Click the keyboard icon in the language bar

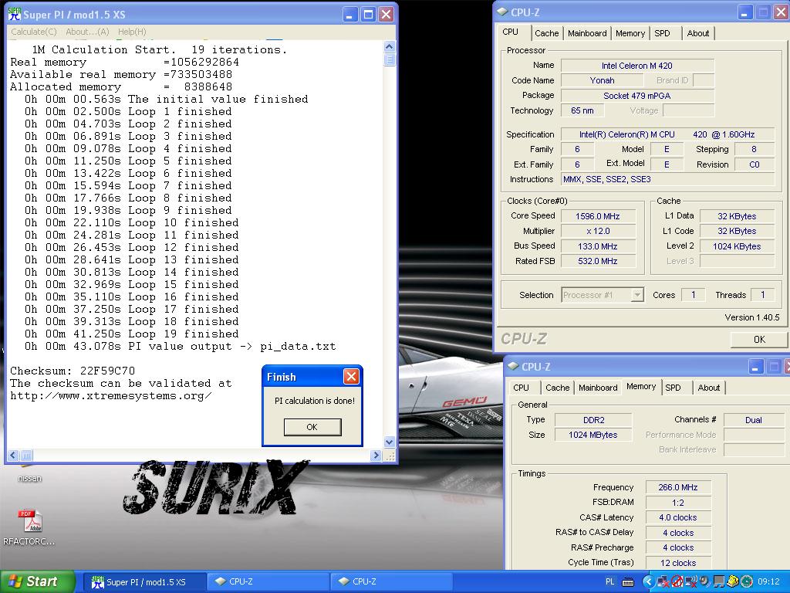(628, 582)
